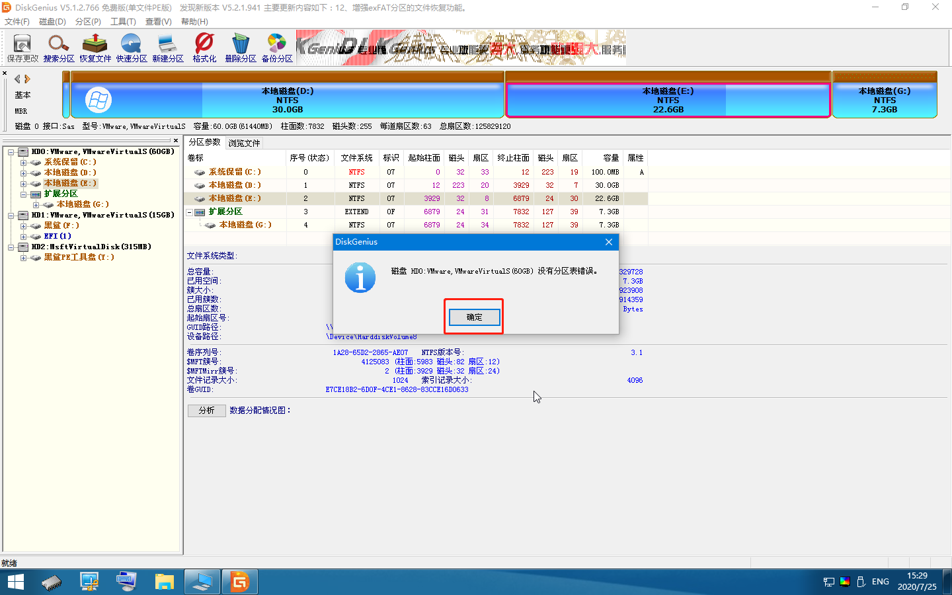This screenshot has width=952, height=595.
Task: Close the DiskGenius message dialog
Action: pyautogui.click(x=609, y=242)
